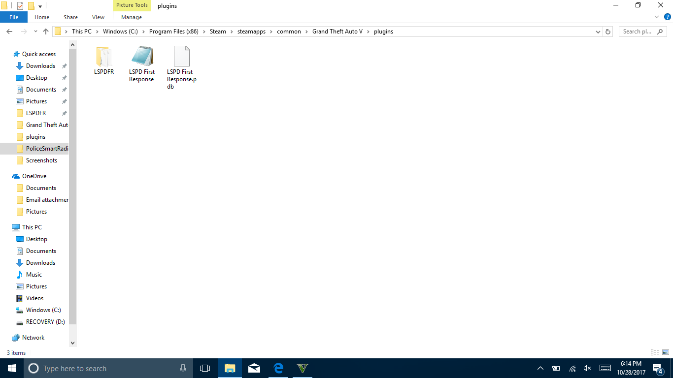The height and width of the screenshot is (378, 673).
Task: Open RECOVERY (D:) drive in navigation pane
Action: [x=45, y=322]
